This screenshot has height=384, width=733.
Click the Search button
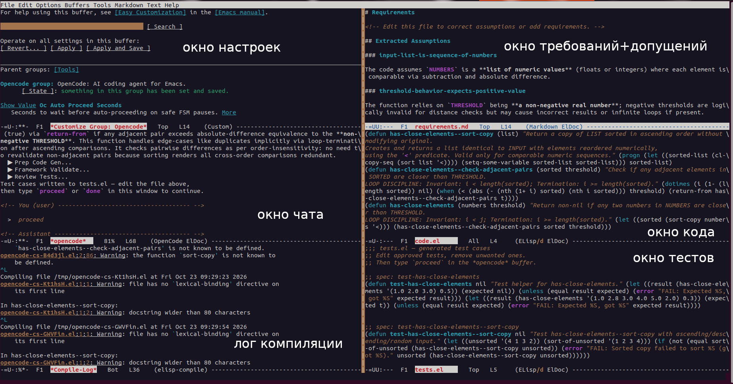165,27
